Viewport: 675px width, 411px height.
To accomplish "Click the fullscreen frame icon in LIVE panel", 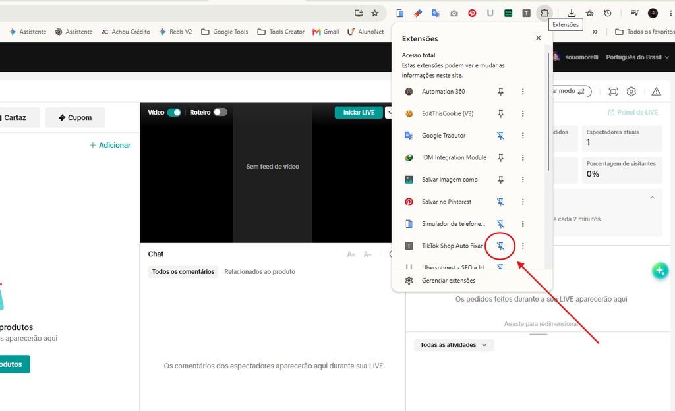I will coord(613,91).
